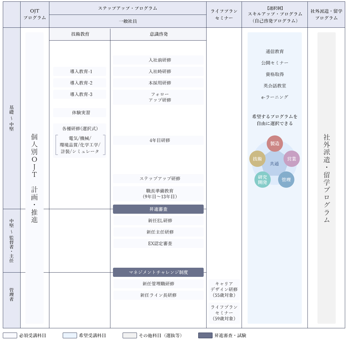Toggle the 昇進審査・試験 legend checkbox

coord(205,335)
